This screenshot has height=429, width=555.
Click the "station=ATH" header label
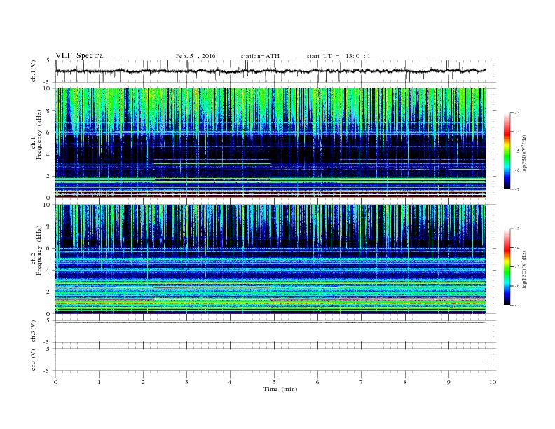(x=260, y=56)
